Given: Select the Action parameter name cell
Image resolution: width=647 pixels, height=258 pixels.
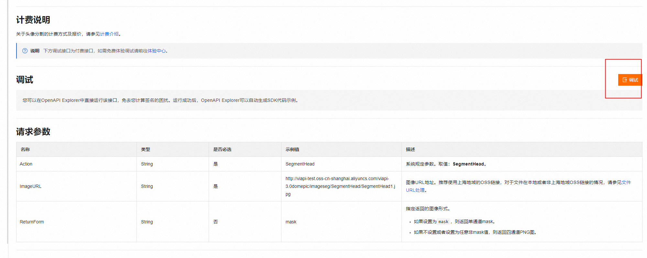Looking at the screenshot, I should (26, 164).
